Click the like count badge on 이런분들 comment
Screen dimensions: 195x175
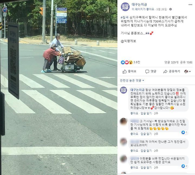pos(185,166)
